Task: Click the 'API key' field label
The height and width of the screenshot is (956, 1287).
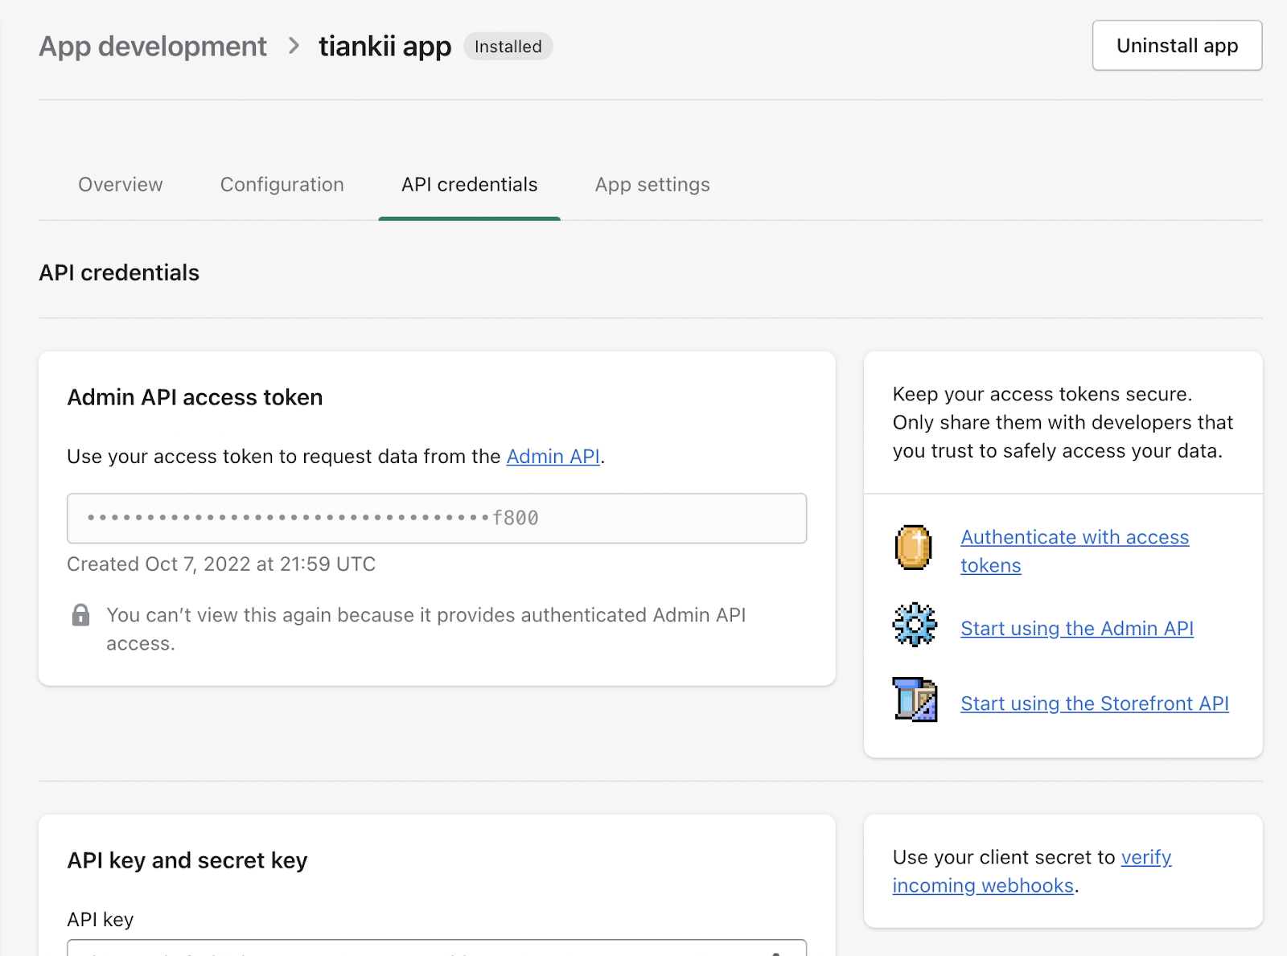Action: pos(101,920)
